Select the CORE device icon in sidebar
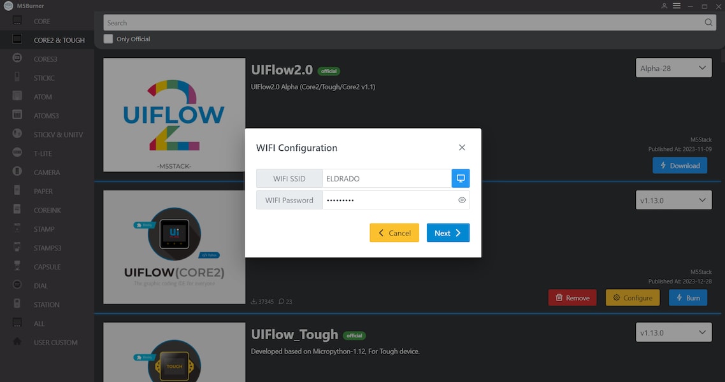Viewport: 725px width, 382px height. [x=17, y=21]
